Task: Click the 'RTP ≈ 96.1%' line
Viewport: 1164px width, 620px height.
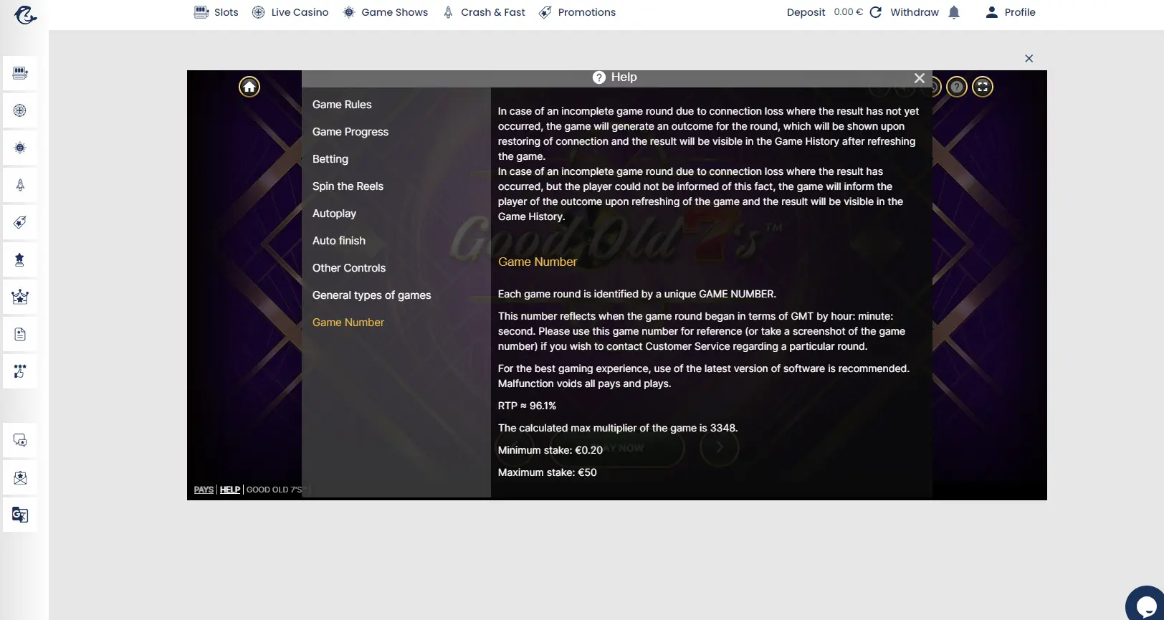Action: [x=528, y=406]
